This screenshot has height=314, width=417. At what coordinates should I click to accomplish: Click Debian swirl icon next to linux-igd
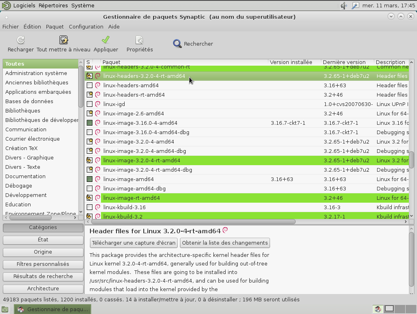click(98, 104)
